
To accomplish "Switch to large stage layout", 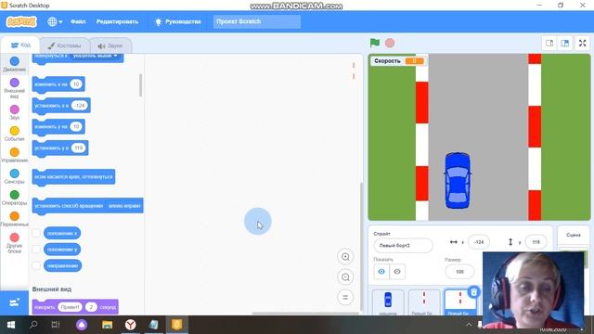I will pyautogui.click(x=565, y=44).
